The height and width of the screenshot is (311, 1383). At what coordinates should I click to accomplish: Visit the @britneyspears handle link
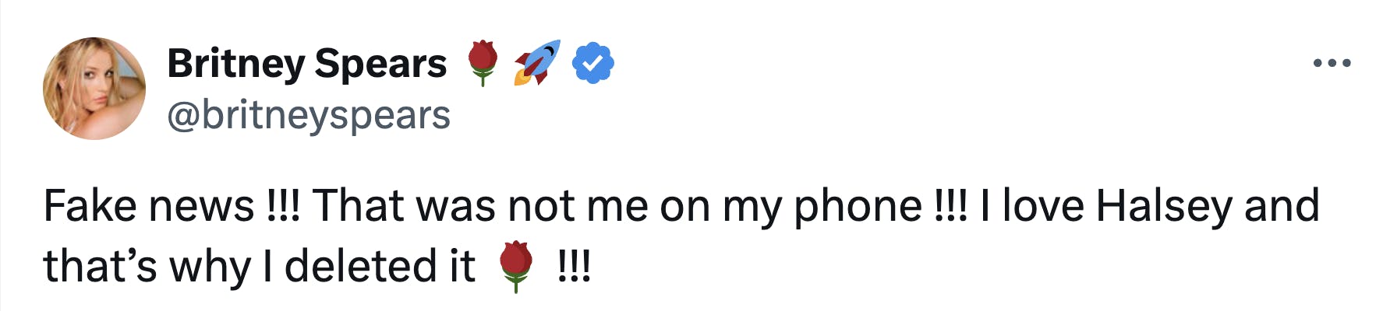point(309,115)
